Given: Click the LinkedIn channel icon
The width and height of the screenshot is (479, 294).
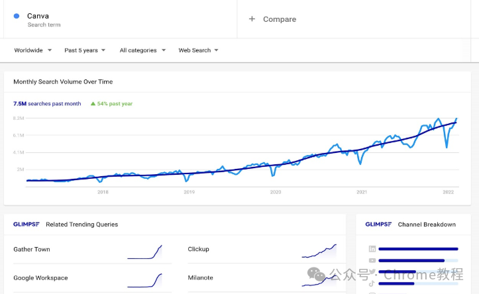Looking at the screenshot, I should tap(372, 249).
